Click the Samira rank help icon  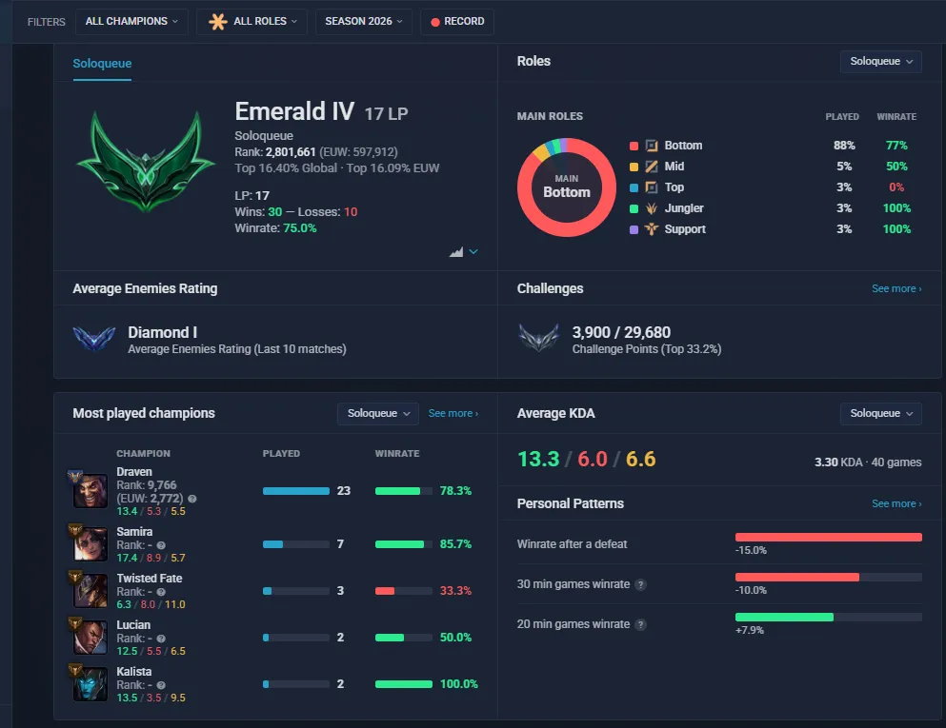click(x=161, y=545)
